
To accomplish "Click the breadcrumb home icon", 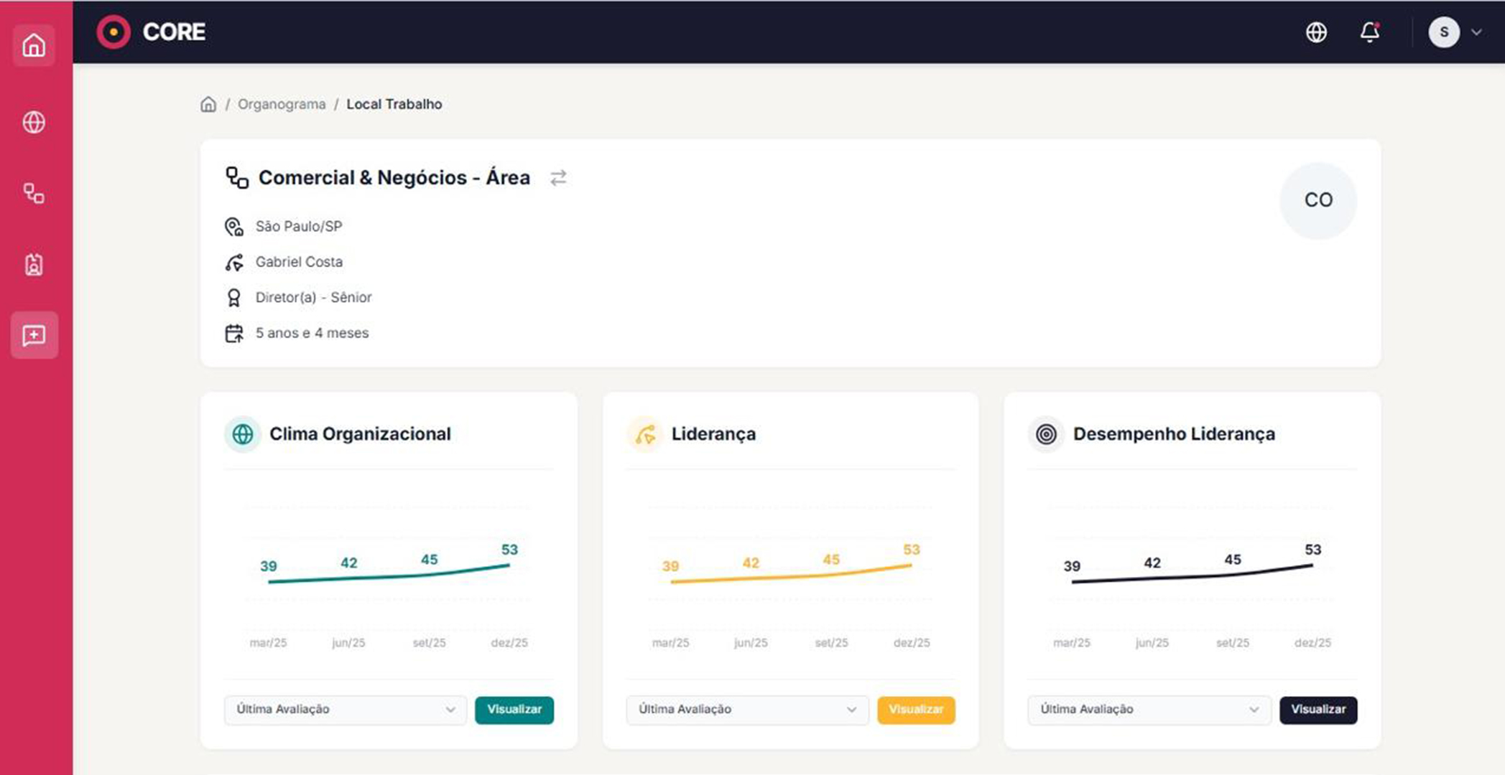I will click(208, 104).
